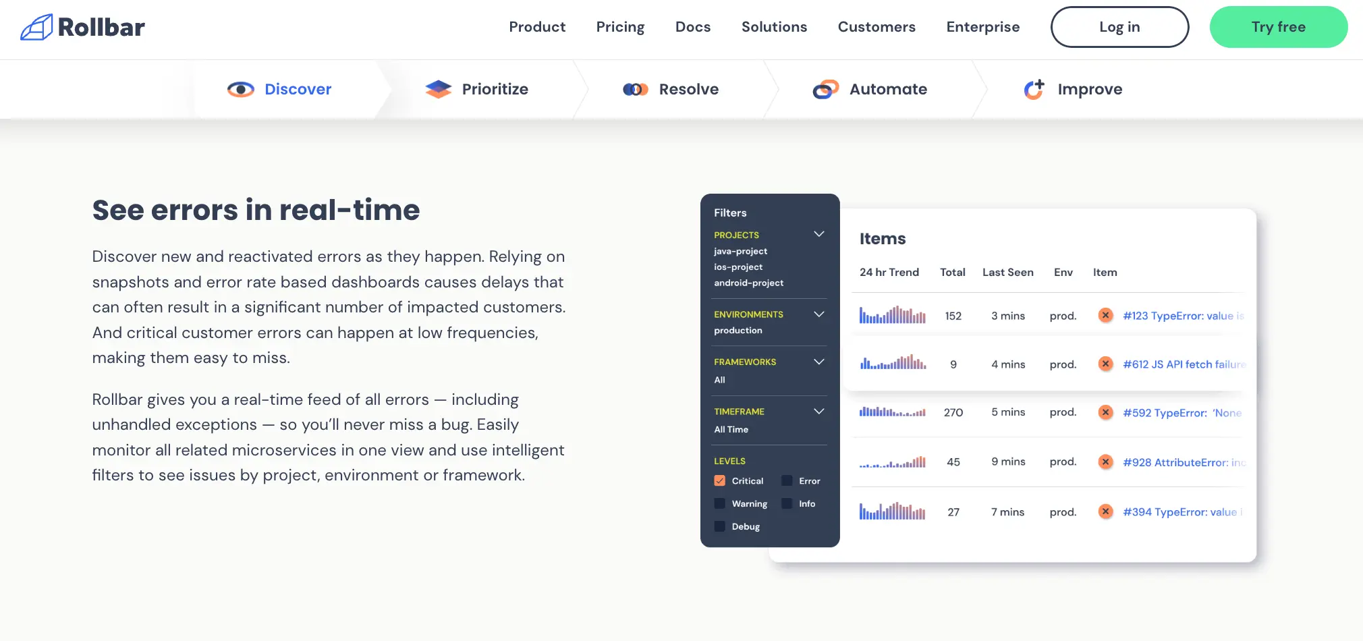The image size is (1363, 641).
Task: Click the trend chart for #592 TypeError
Action: point(892,412)
